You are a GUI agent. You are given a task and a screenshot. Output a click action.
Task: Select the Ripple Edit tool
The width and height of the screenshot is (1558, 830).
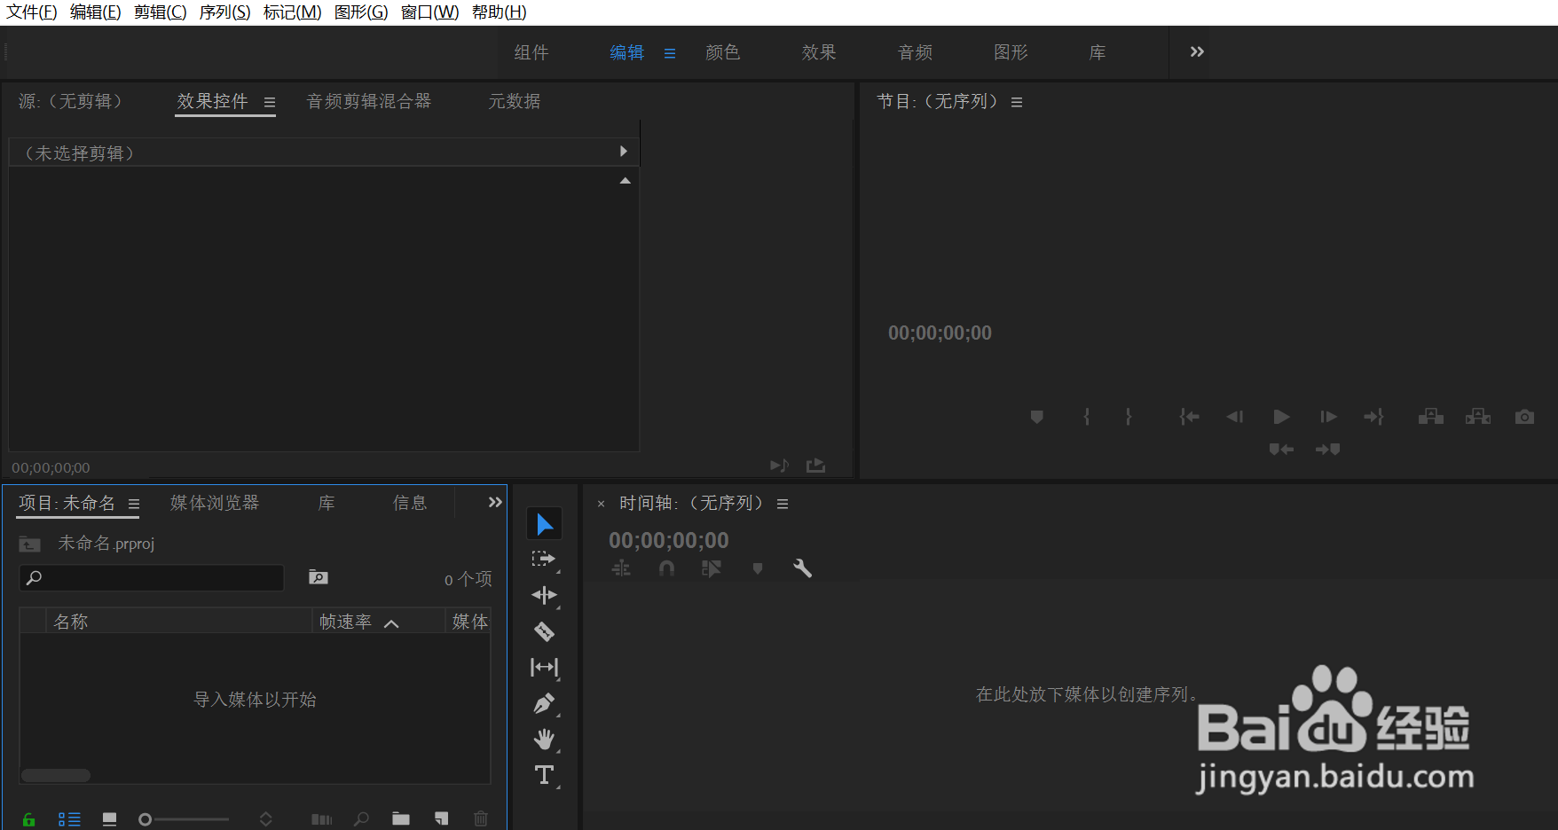coord(544,595)
